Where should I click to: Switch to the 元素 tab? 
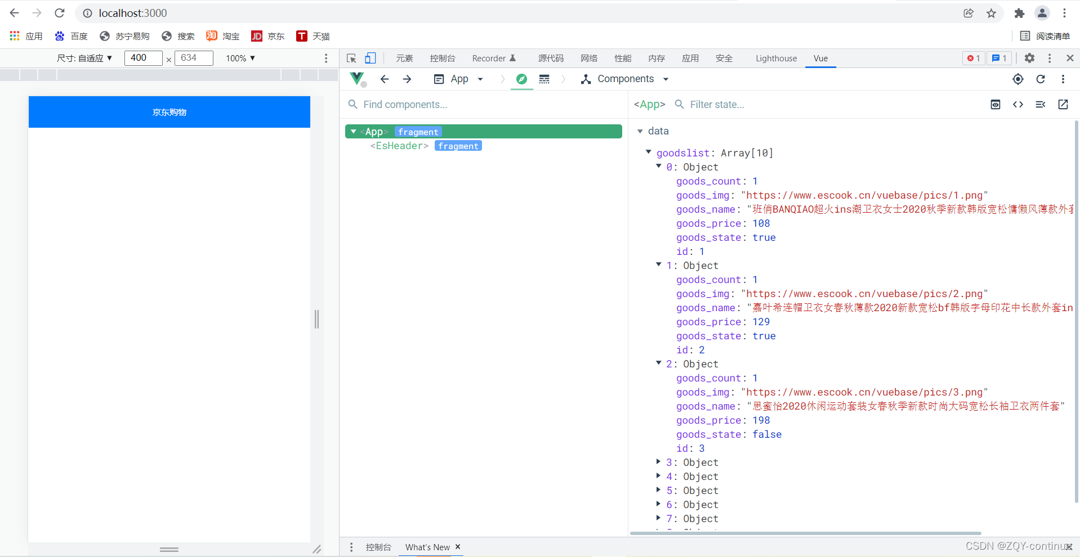pos(404,58)
